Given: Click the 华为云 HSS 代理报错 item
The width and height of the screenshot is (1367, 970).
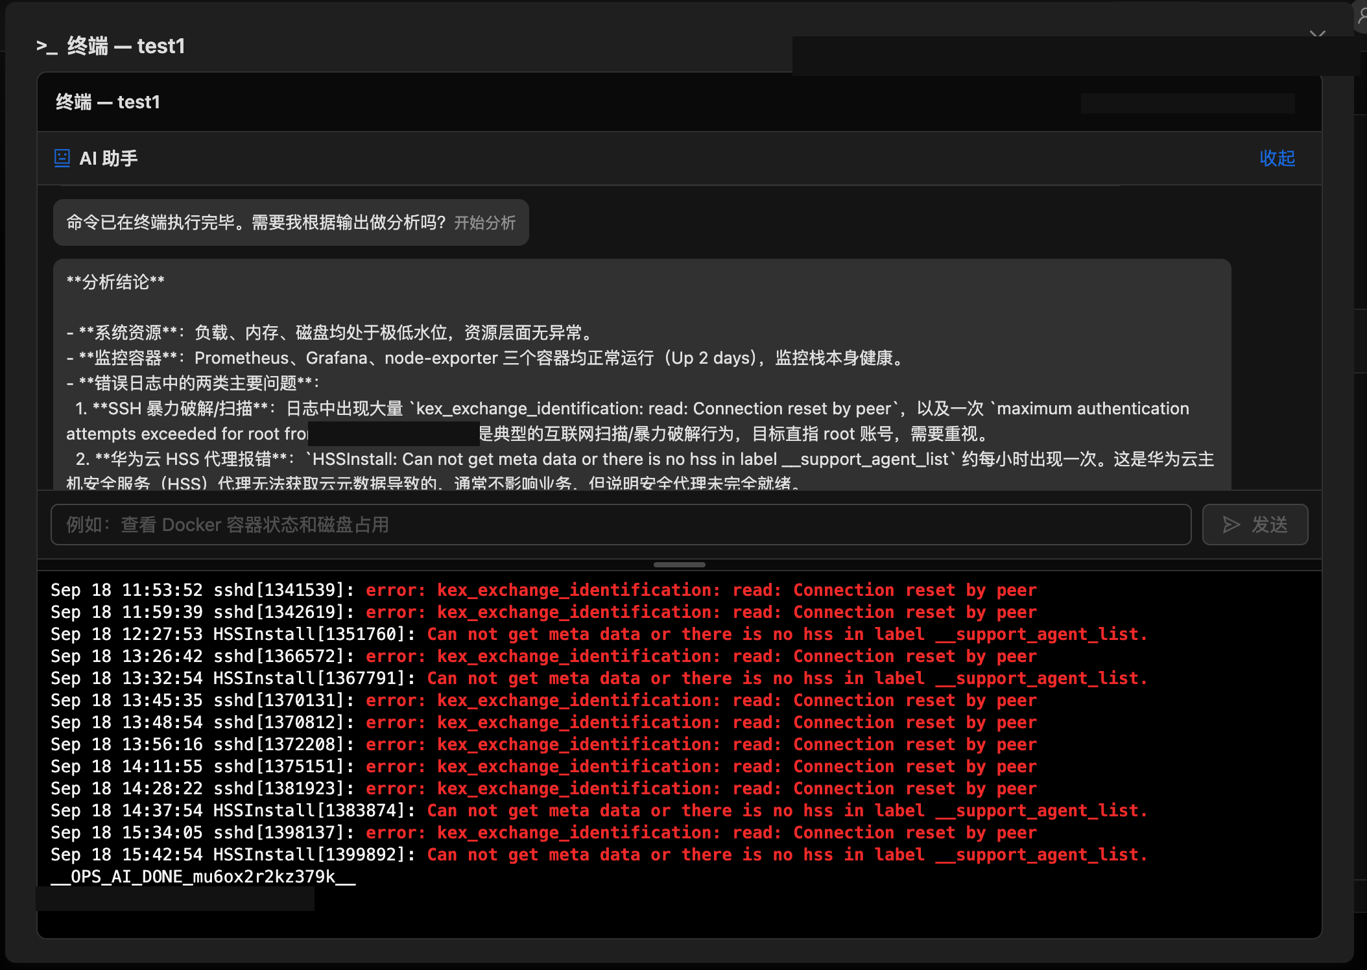Looking at the screenshot, I should coord(640,471).
